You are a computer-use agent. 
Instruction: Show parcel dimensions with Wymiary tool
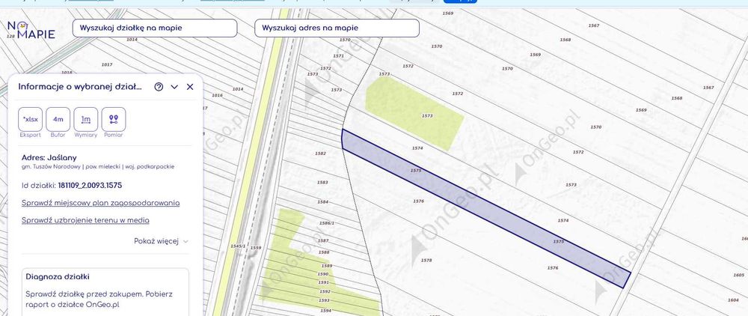tap(86, 119)
